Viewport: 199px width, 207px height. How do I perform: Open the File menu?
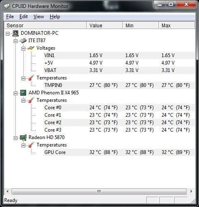click(x=10, y=17)
